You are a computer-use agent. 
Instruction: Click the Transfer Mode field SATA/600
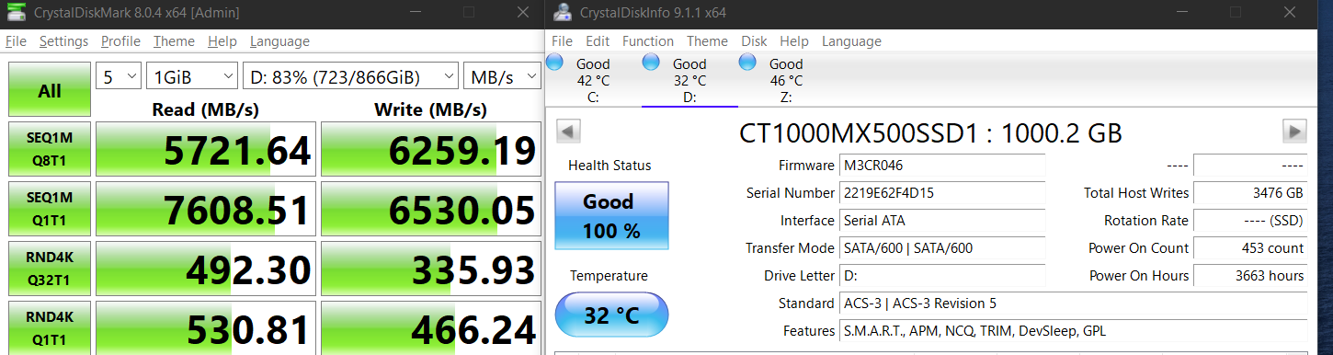(943, 248)
